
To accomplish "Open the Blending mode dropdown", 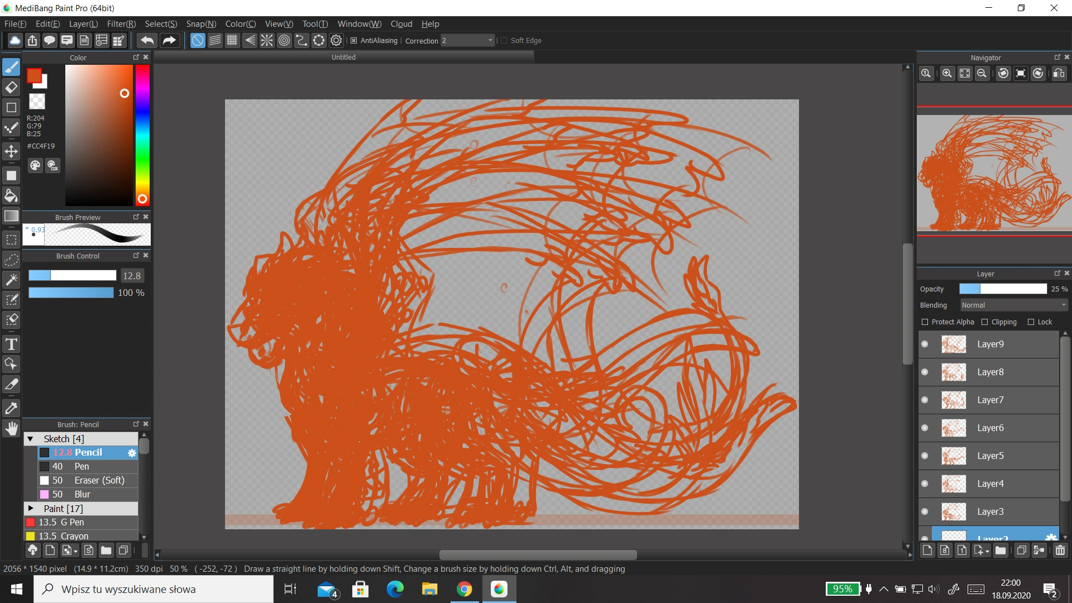I will (1013, 305).
